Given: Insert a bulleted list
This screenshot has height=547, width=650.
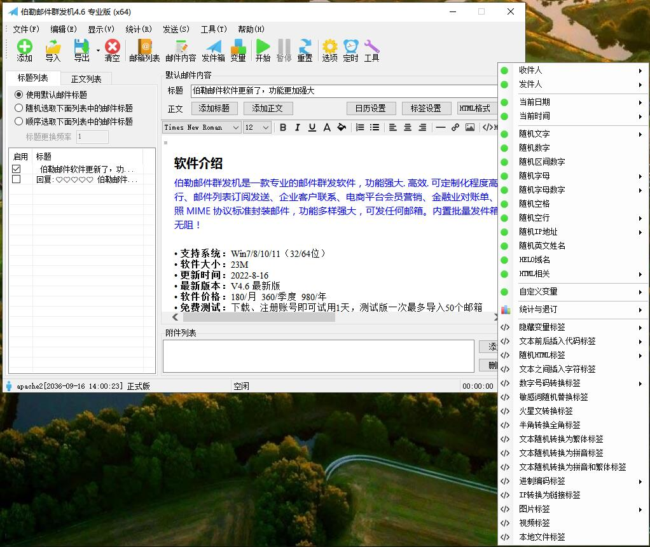Looking at the screenshot, I should (x=375, y=127).
